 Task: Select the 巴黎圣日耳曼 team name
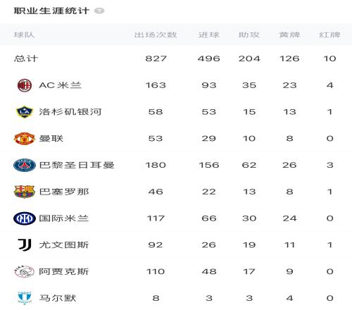click(x=77, y=165)
